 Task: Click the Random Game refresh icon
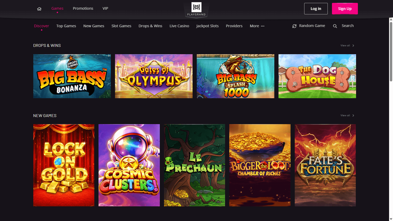tap(294, 26)
